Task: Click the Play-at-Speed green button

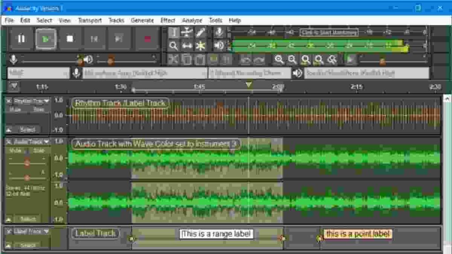Action: click(x=350, y=60)
